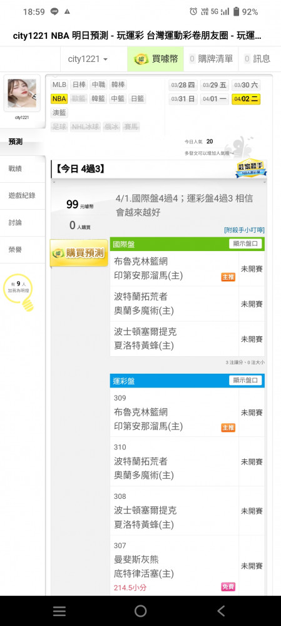Select the MLB league tab
The image size is (281, 626).
[x=59, y=85]
